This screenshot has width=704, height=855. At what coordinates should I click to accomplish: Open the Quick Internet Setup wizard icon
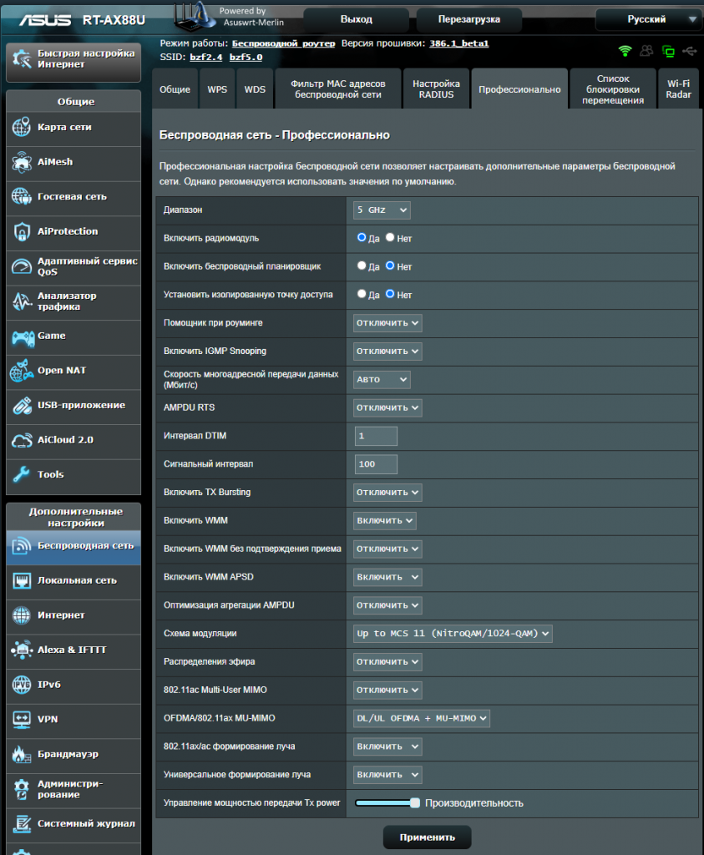point(22,59)
